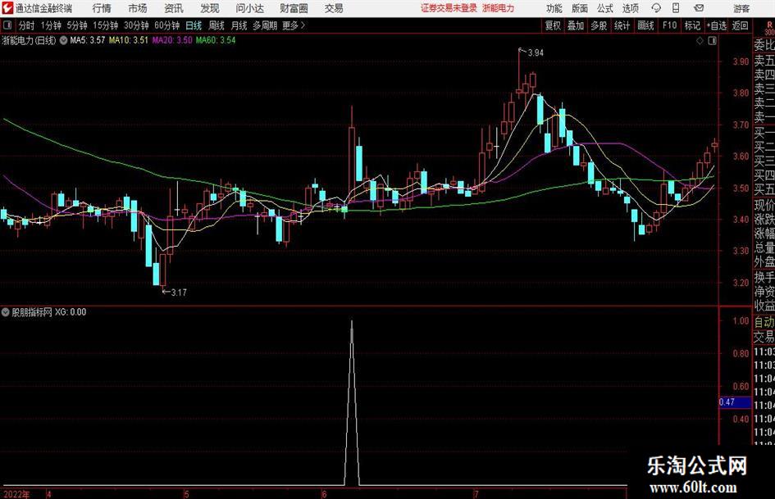Toggle the chart side panel icon
This screenshot has width=775, height=499.
coord(712,41)
